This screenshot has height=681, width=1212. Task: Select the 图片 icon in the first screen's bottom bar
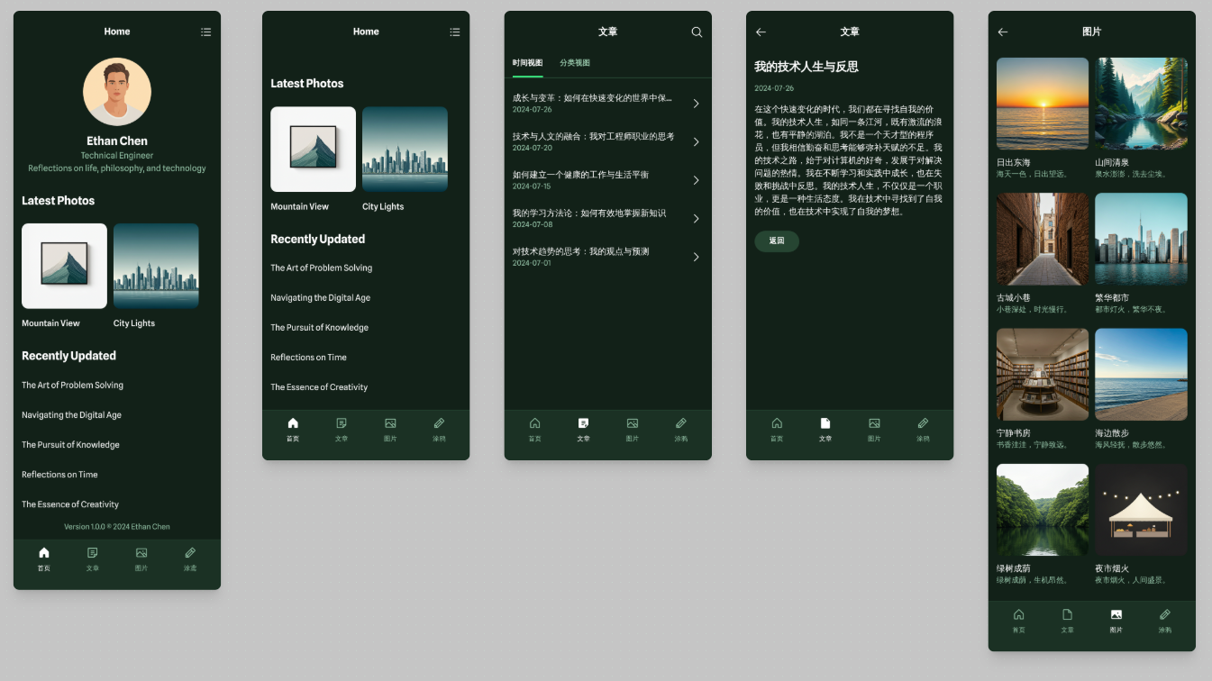[x=141, y=553]
